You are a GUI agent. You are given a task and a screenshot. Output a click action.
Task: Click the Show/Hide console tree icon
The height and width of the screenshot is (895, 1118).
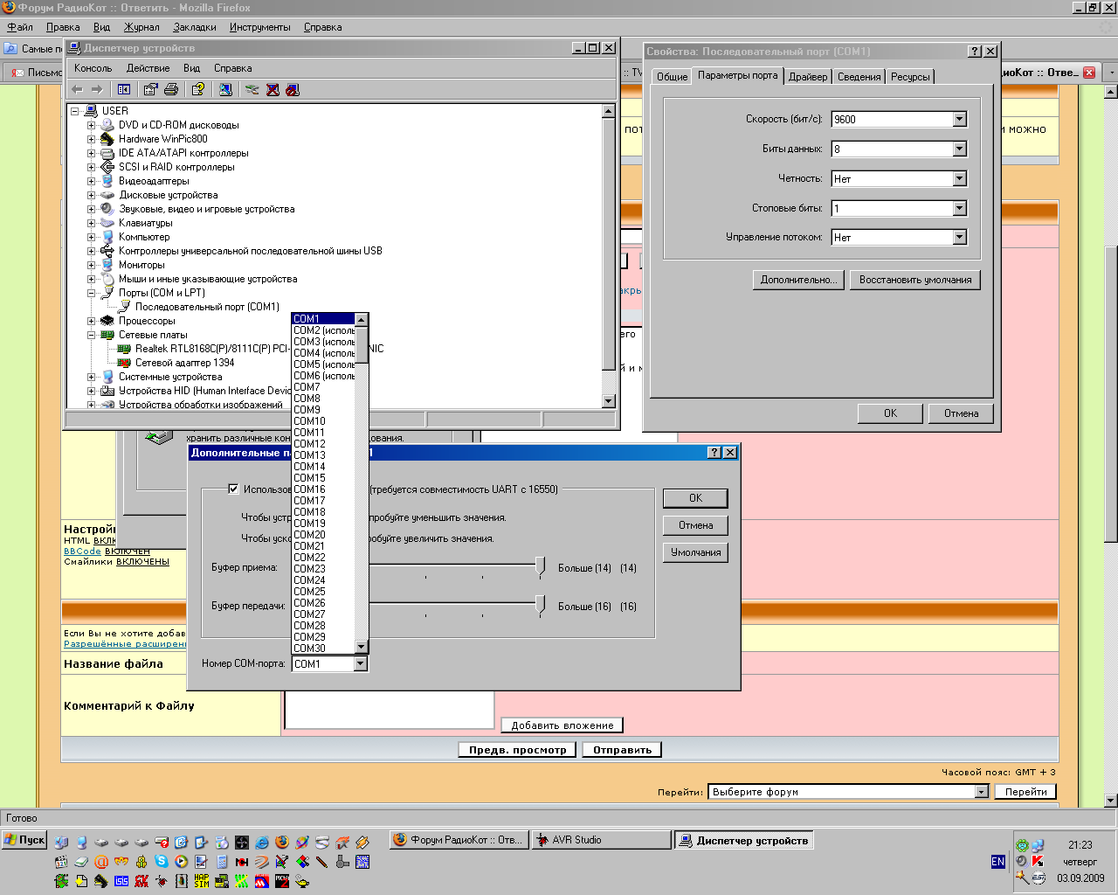pos(124,89)
